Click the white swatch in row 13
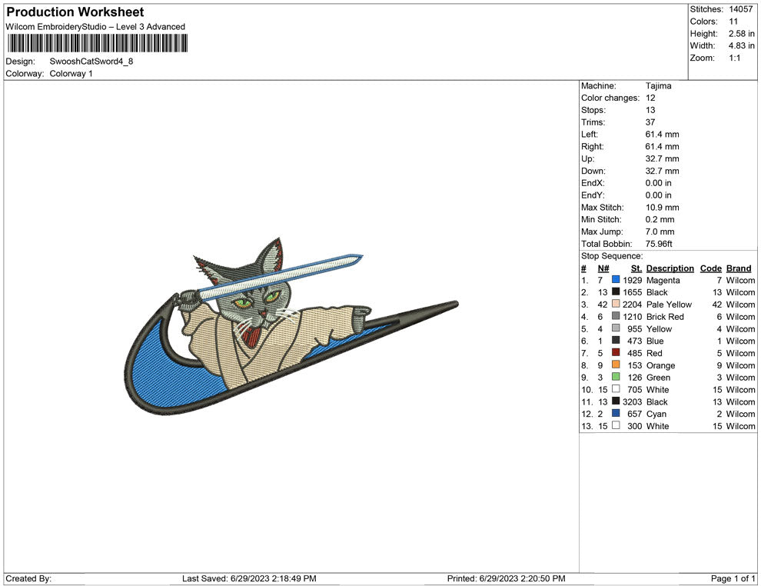Screen dimensions: 761x586 616,425
